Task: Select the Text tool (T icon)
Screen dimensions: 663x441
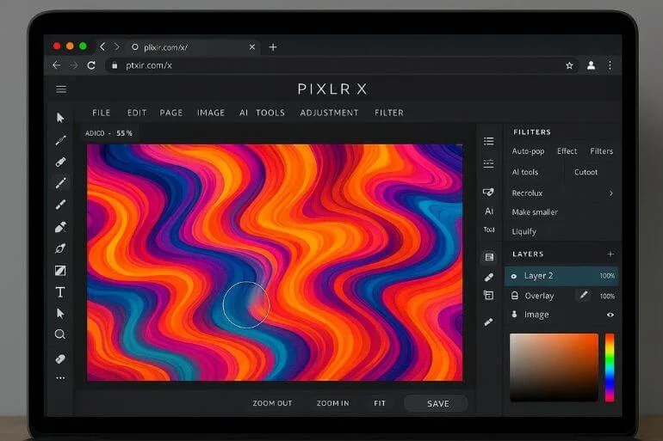Action: [60, 292]
